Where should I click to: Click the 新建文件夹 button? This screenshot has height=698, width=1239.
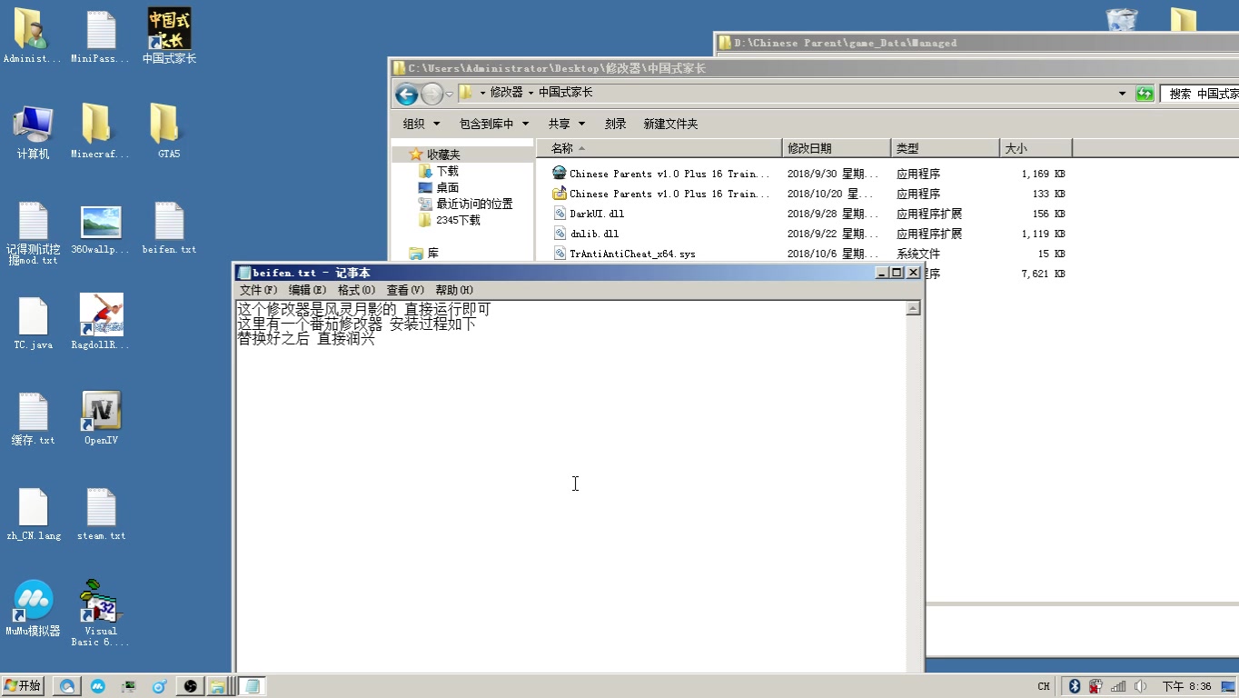pyautogui.click(x=670, y=124)
